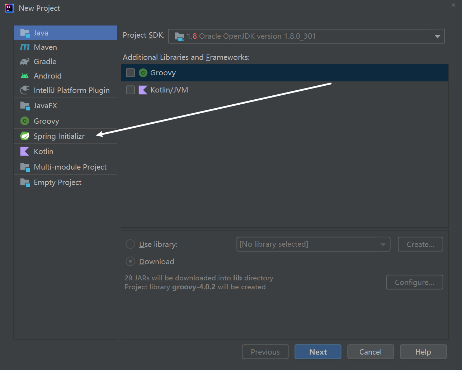
Task: Select Kotlin in the left project list
Action: coord(65,152)
